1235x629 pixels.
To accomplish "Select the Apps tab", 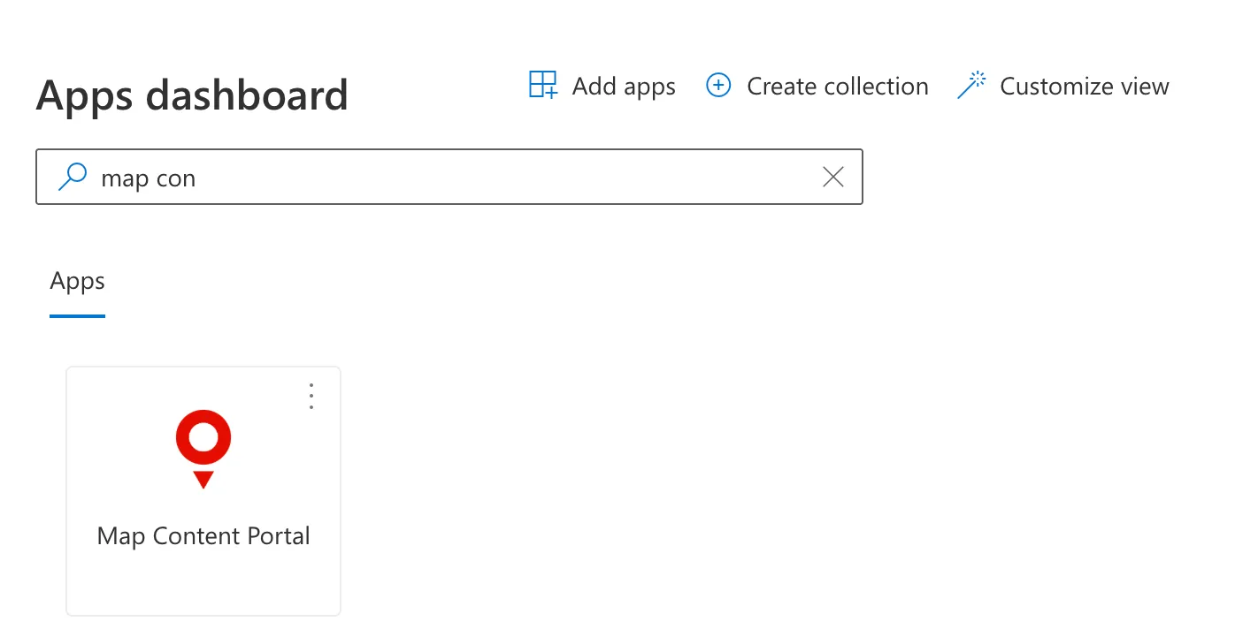I will coord(78,282).
